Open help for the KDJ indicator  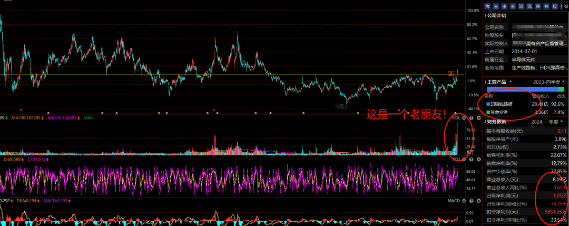[470, 159]
